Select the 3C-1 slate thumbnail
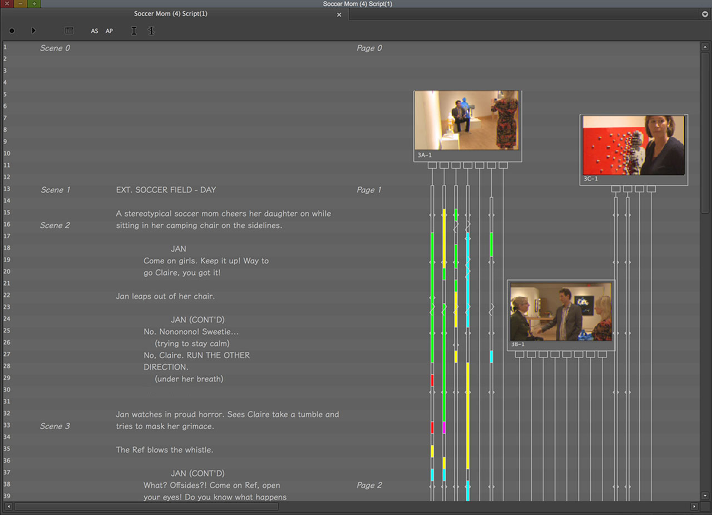 pyautogui.click(x=633, y=145)
